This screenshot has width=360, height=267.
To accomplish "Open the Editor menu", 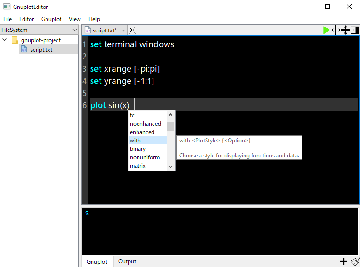I will pos(26,19).
